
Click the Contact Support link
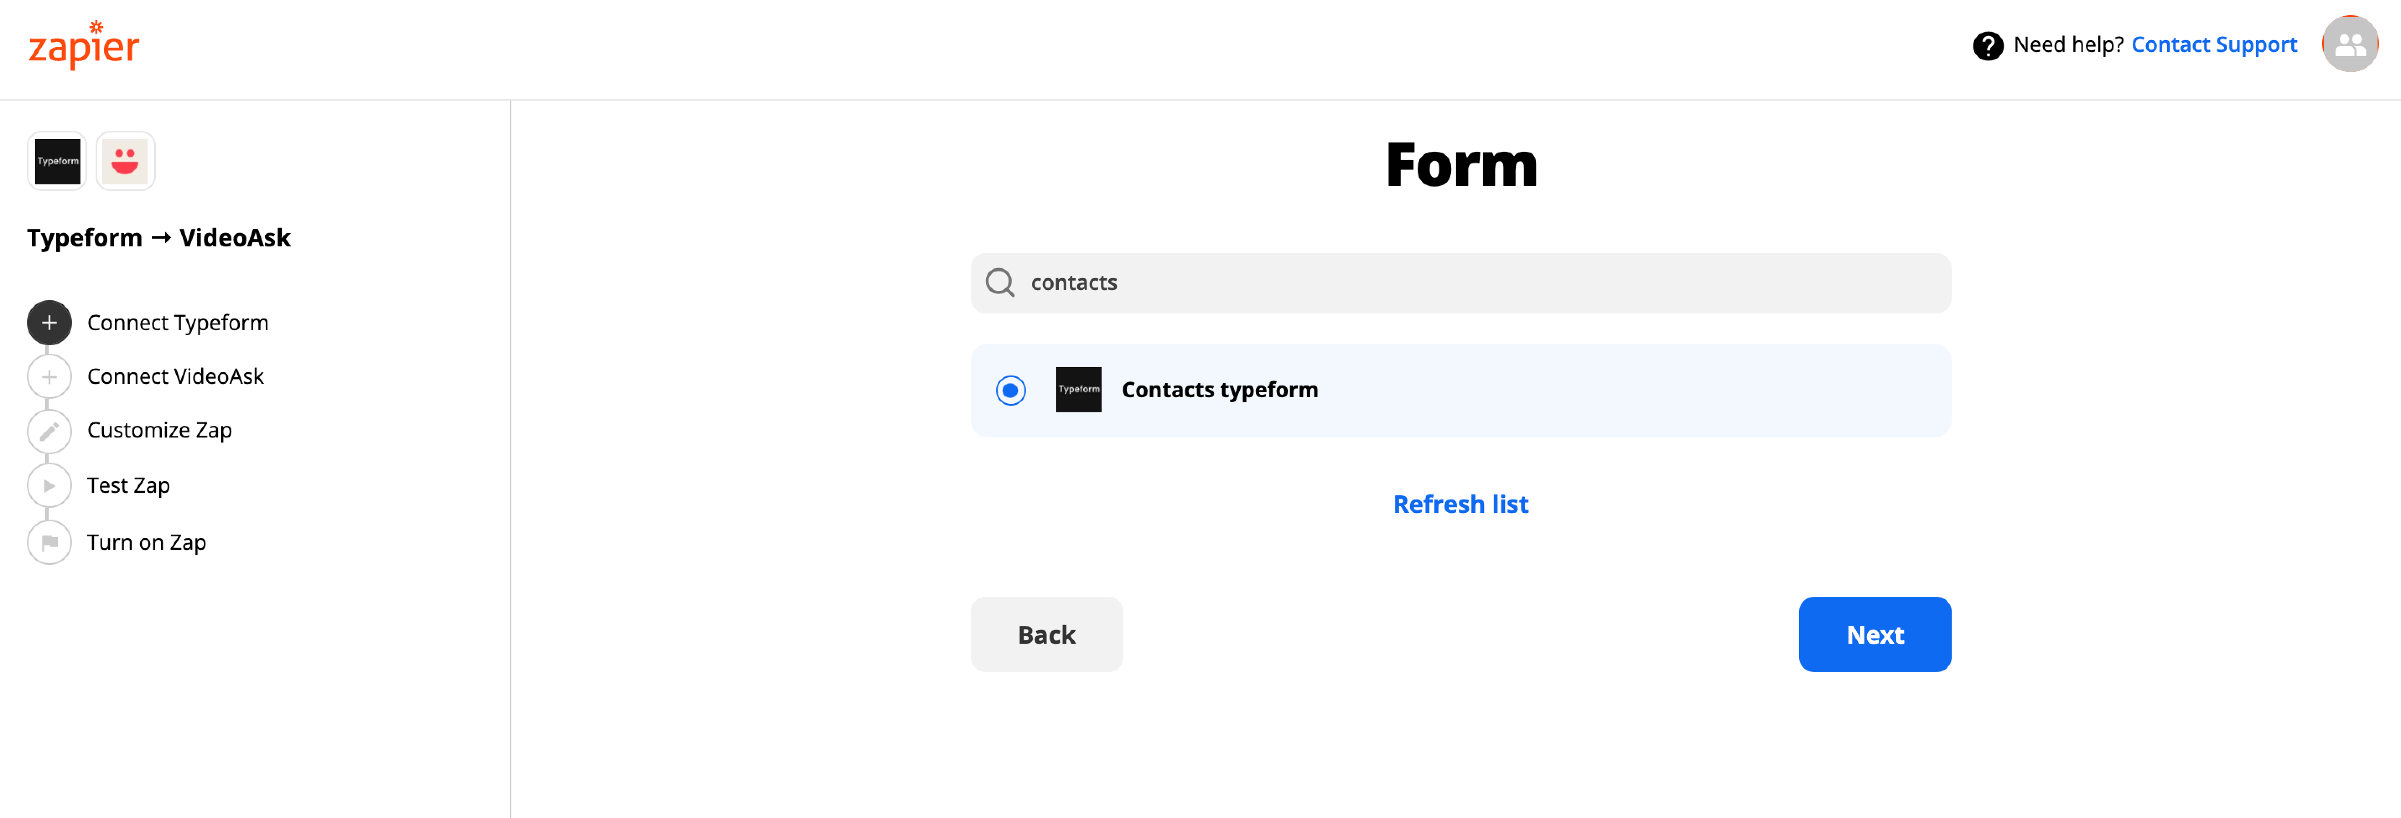coord(2214,45)
